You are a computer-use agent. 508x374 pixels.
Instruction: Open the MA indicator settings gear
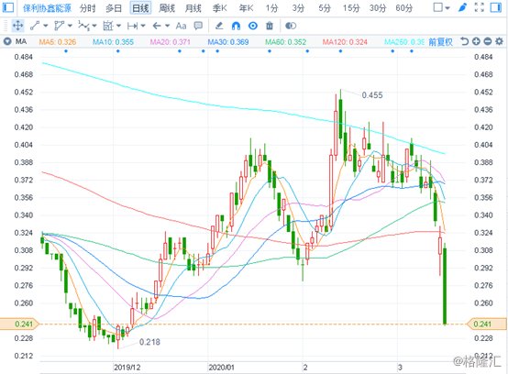(499, 41)
